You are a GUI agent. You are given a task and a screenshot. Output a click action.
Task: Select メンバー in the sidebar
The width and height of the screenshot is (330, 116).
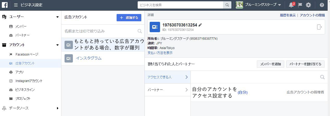point(21,26)
